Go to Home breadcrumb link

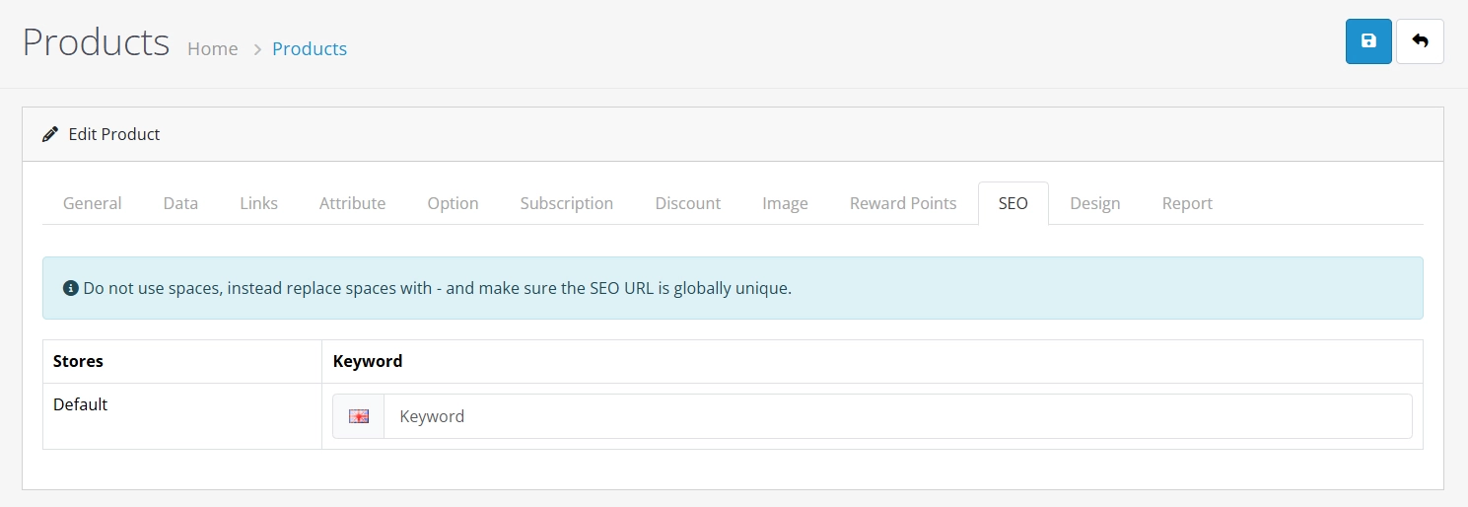(213, 48)
